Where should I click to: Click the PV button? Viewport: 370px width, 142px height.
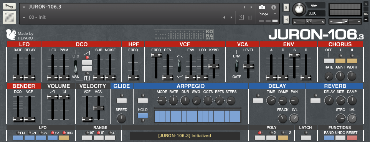coord(366,20)
